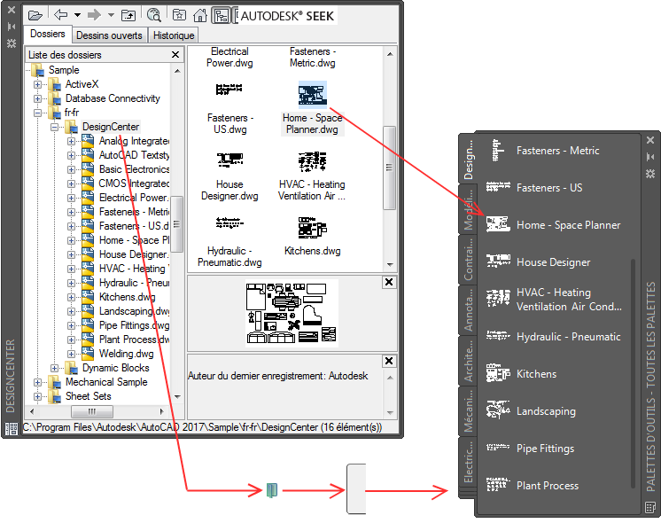Click the Up one folder level icon
Screen dimensions: 661x523
[128, 16]
